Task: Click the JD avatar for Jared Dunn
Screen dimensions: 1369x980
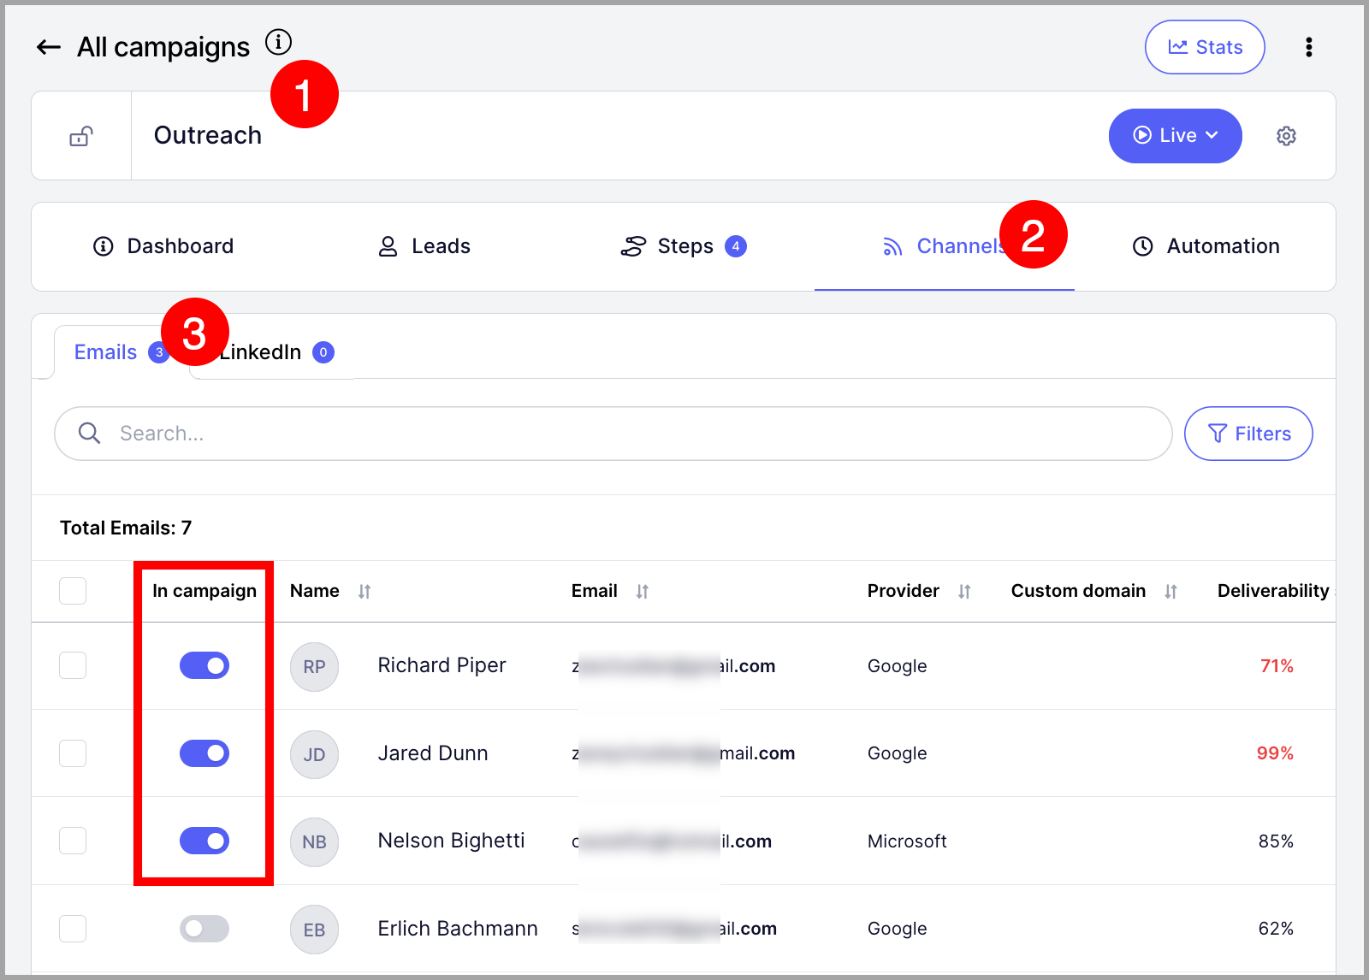Action: (x=314, y=754)
